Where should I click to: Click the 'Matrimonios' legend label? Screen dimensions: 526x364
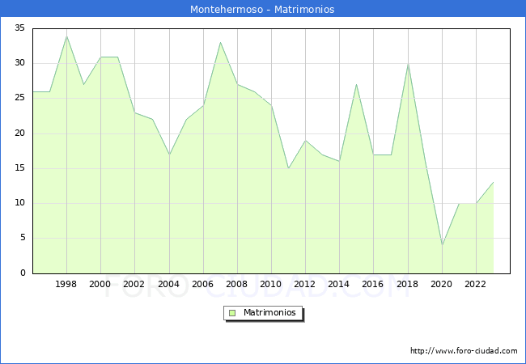tap(269, 312)
